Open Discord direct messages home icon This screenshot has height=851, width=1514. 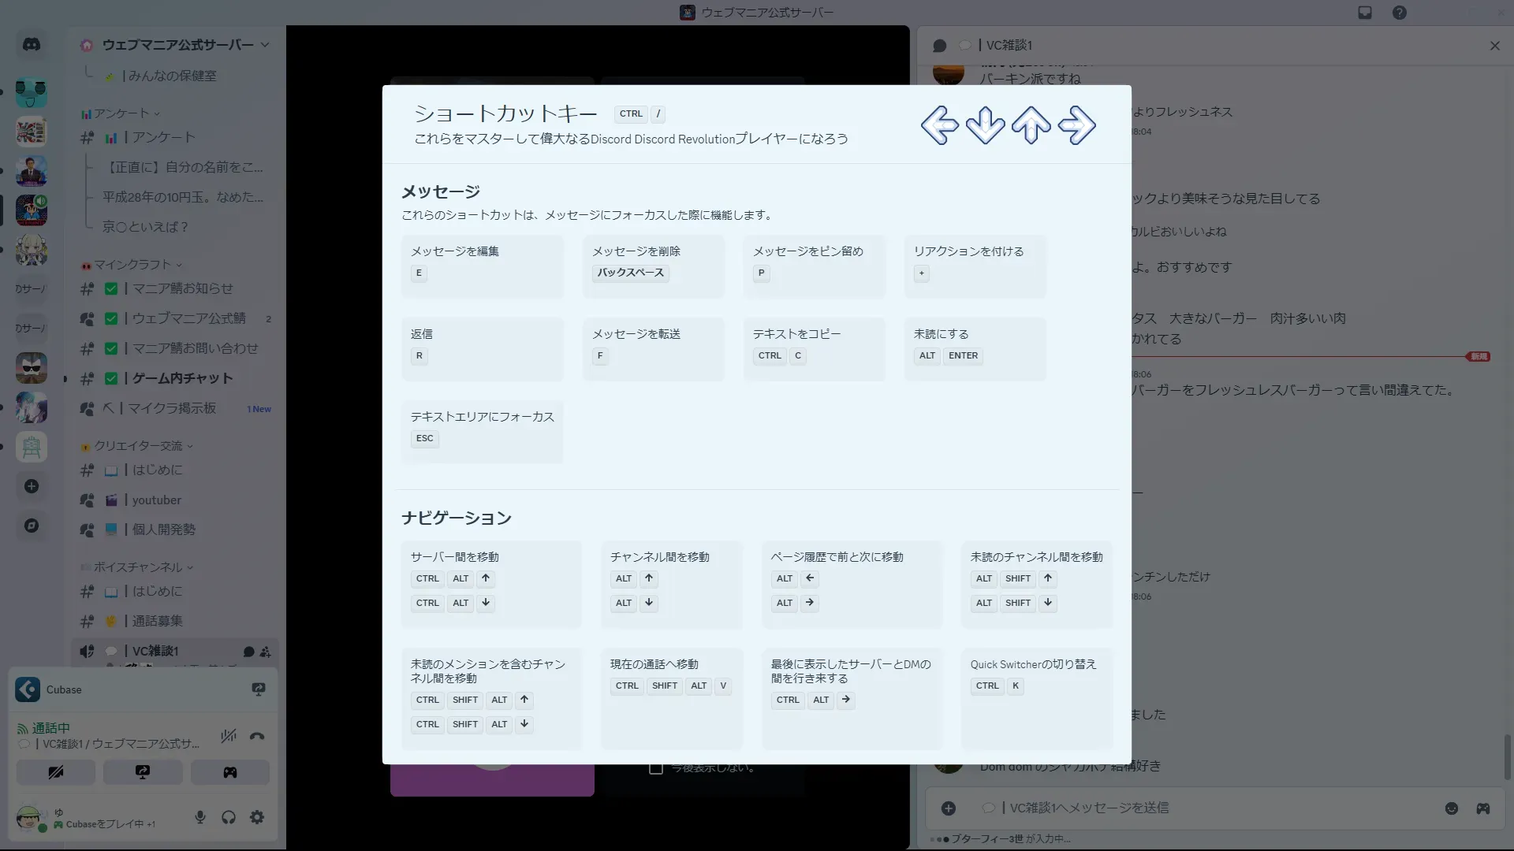click(32, 45)
